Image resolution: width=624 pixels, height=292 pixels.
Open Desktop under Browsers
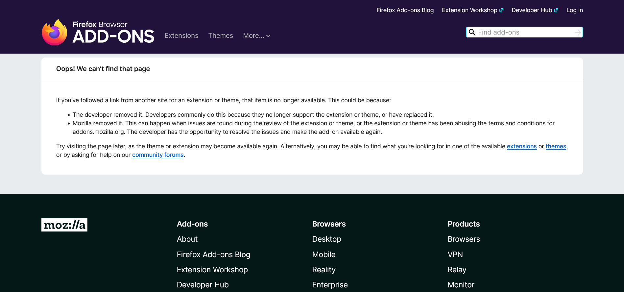coord(327,239)
